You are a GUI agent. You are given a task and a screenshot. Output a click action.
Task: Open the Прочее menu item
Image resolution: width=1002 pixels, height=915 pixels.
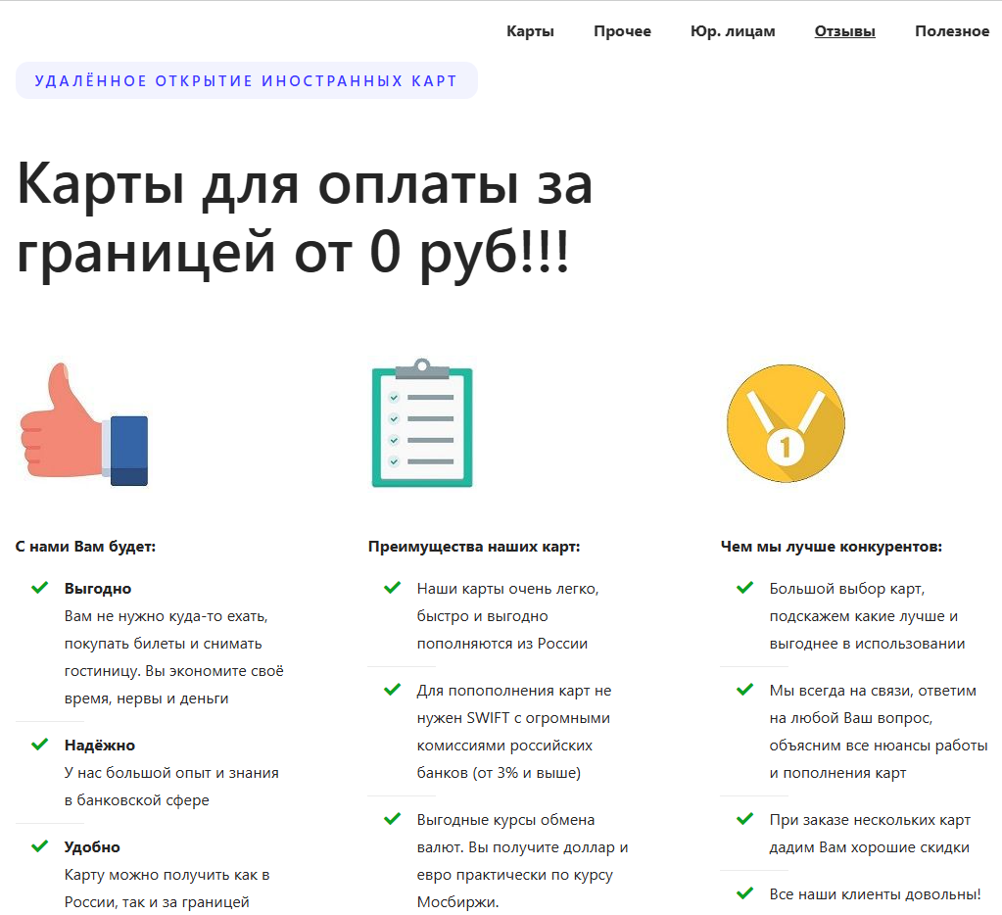[x=622, y=31]
